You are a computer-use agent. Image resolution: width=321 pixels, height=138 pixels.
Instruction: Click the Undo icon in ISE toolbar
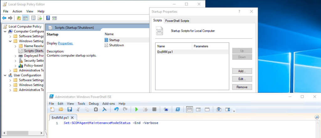point(116,109)
